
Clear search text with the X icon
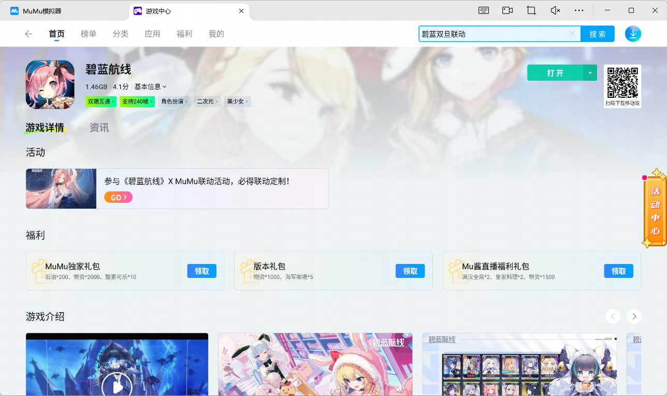coord(572,34)
